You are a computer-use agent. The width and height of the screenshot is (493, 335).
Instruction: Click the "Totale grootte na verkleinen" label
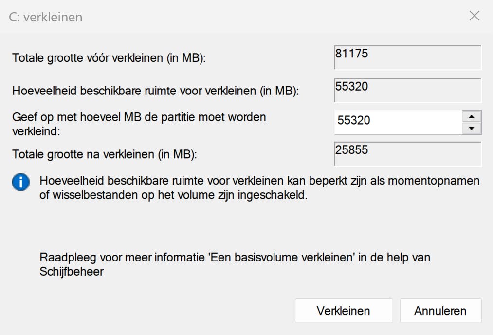[x=104, y=155]
